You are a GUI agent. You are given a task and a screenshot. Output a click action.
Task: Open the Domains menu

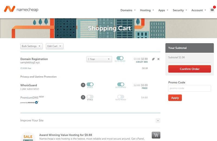128,10
